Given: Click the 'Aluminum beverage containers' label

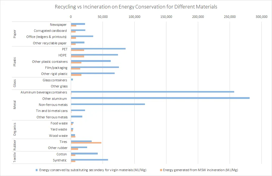Looking at the screenshot, I should (x=44, y=92).
